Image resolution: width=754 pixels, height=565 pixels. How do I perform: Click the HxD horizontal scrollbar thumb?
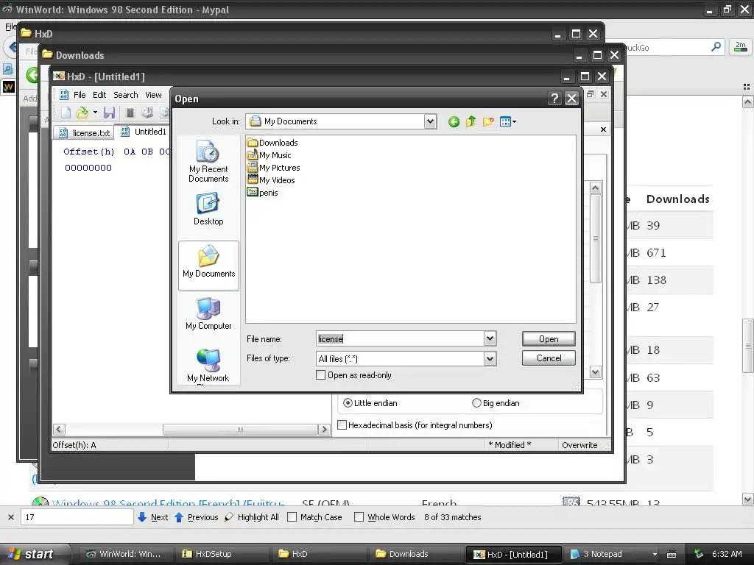point(240,430)
